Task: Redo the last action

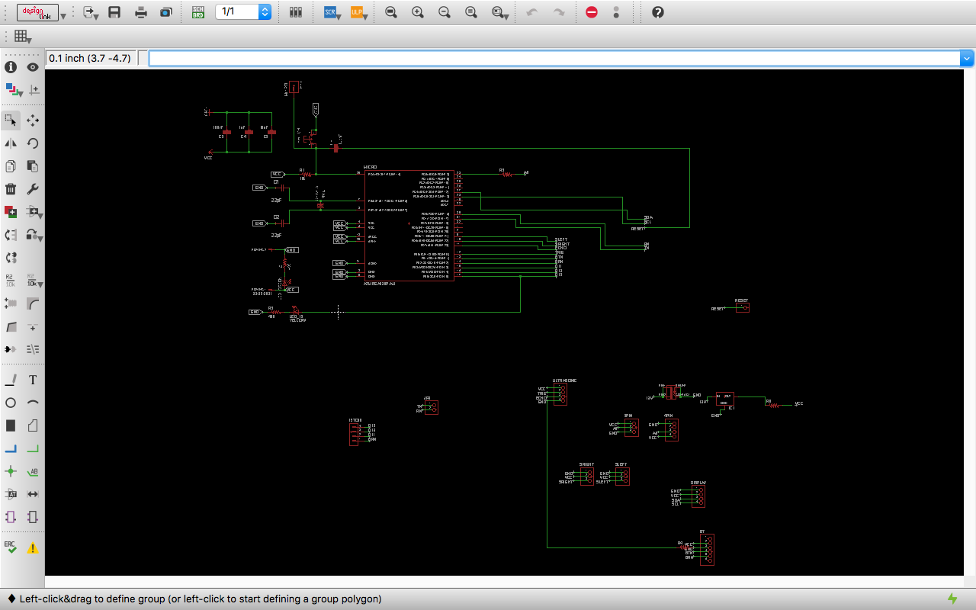Action: pyautogui.click(x=559, y=12)
